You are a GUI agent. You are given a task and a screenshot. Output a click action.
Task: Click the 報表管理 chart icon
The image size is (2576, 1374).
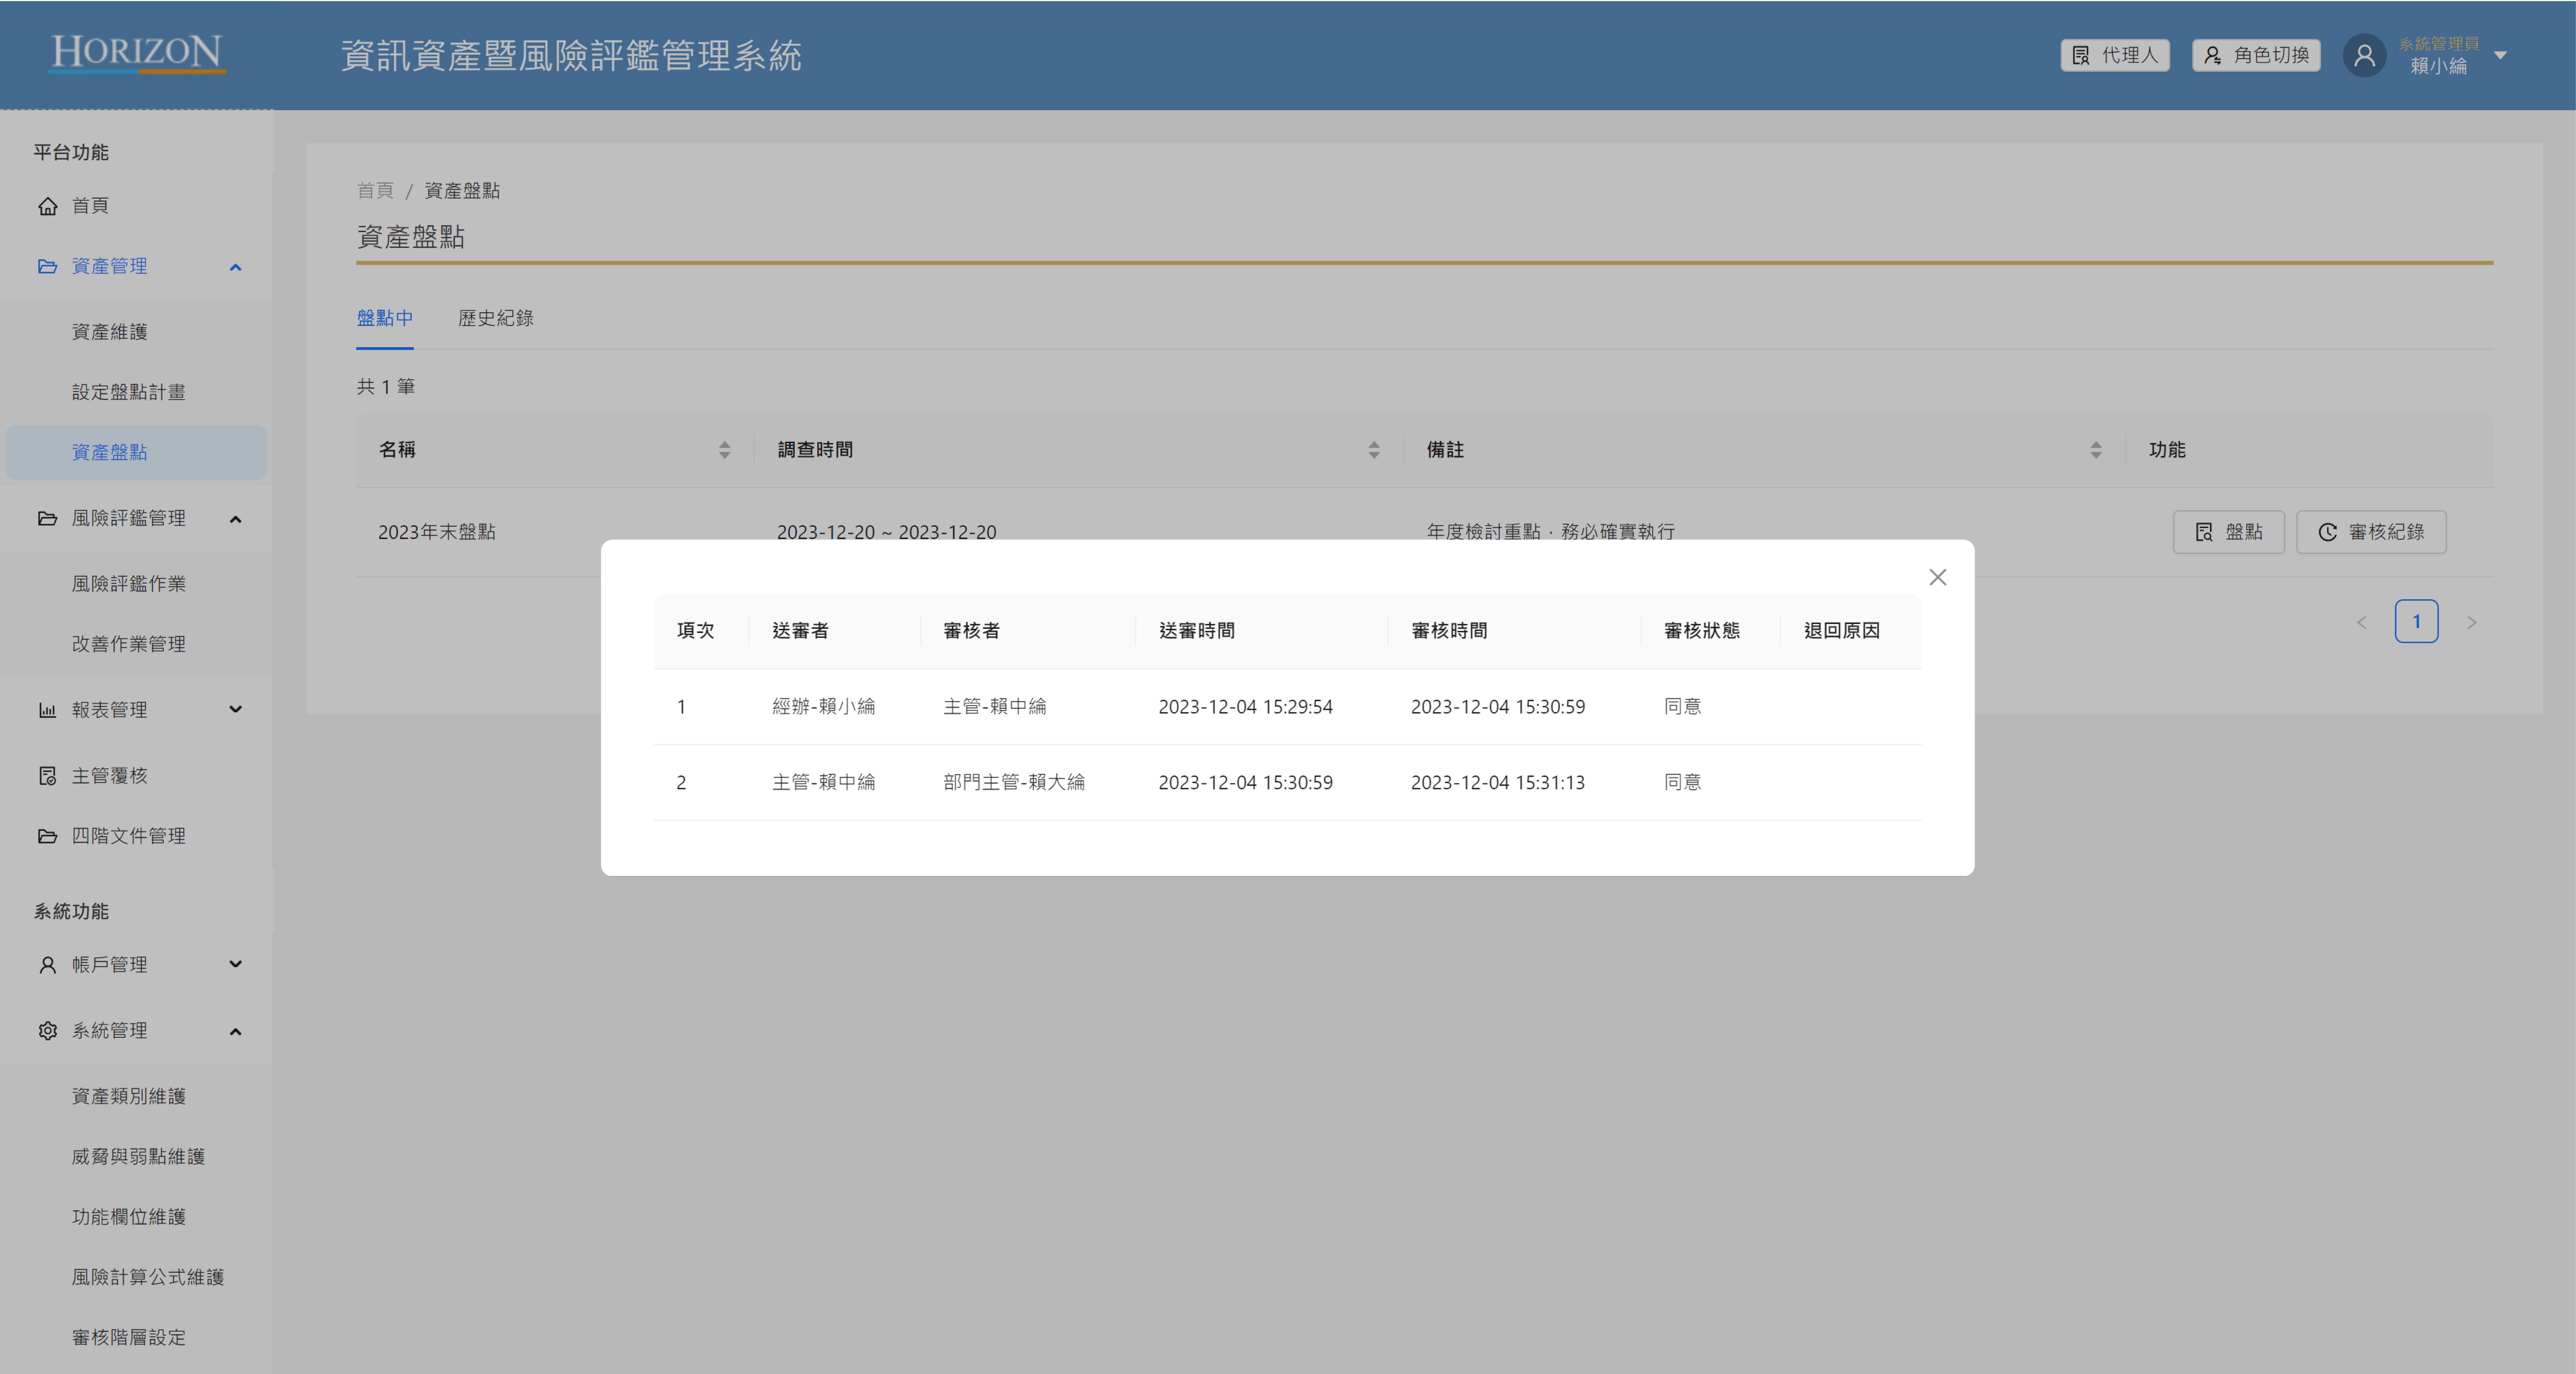click(x=47, y=710)
